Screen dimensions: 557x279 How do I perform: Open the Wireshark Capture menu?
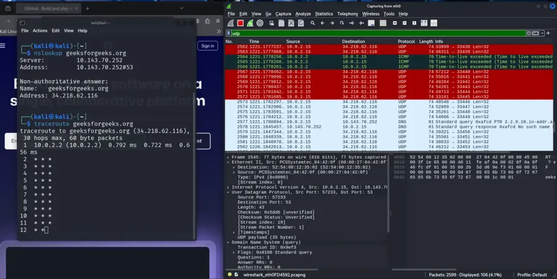tap(283, 14)
